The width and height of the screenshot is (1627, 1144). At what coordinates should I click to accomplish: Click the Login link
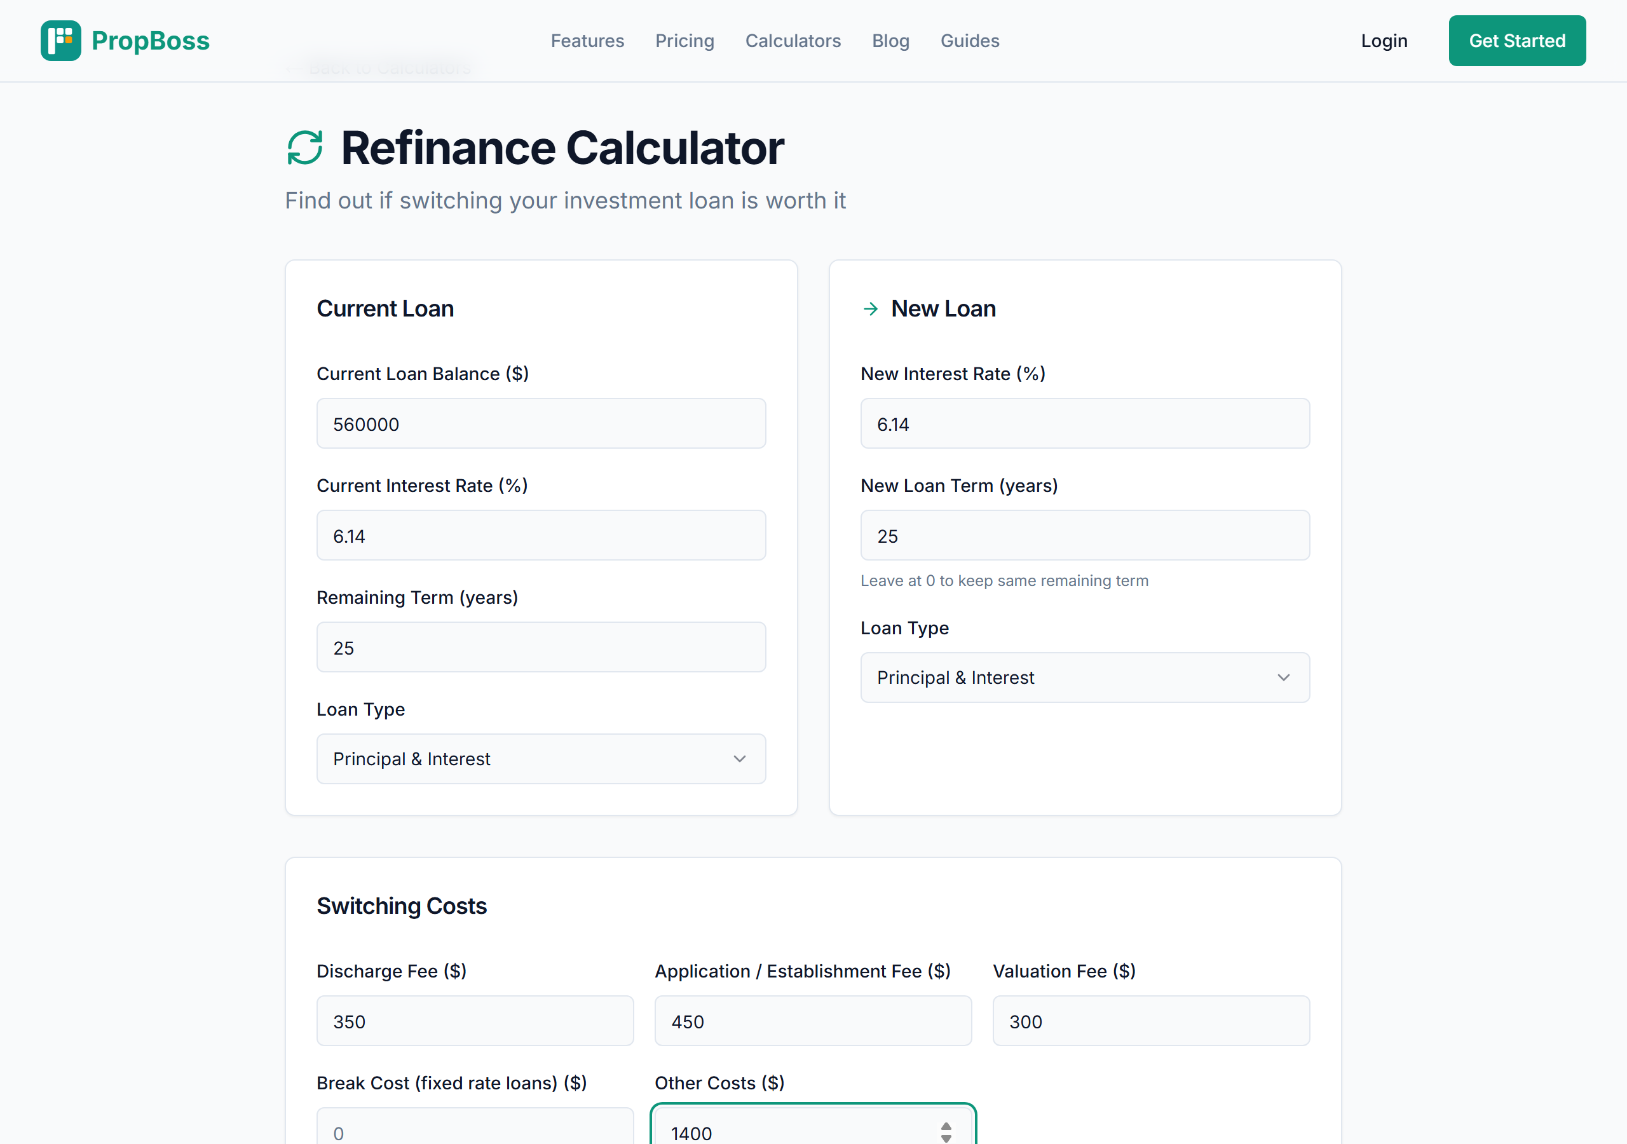(x=1383, y=41)
